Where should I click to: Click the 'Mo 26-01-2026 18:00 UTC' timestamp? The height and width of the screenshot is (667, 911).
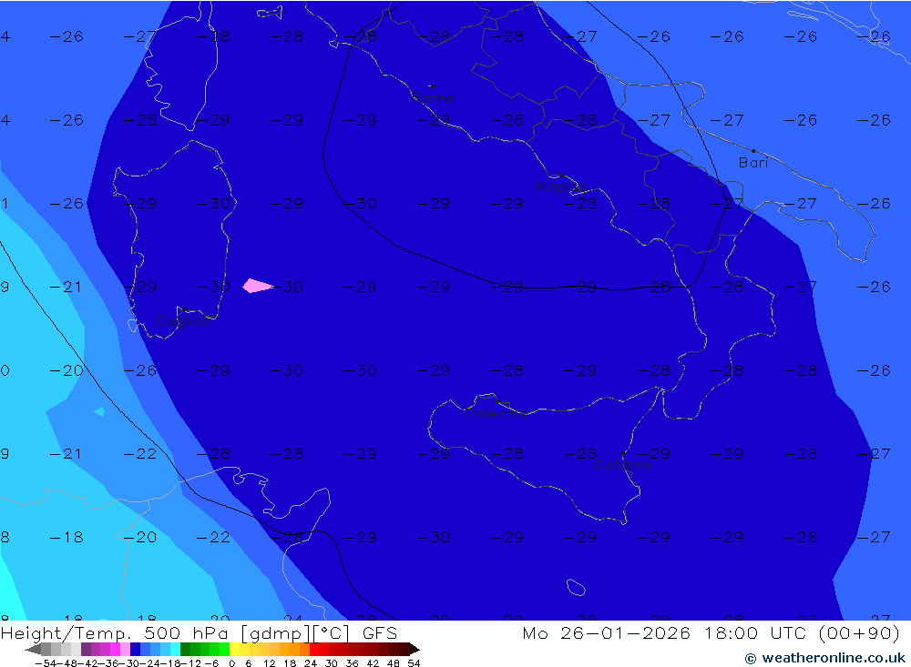(x=664, y=632)
